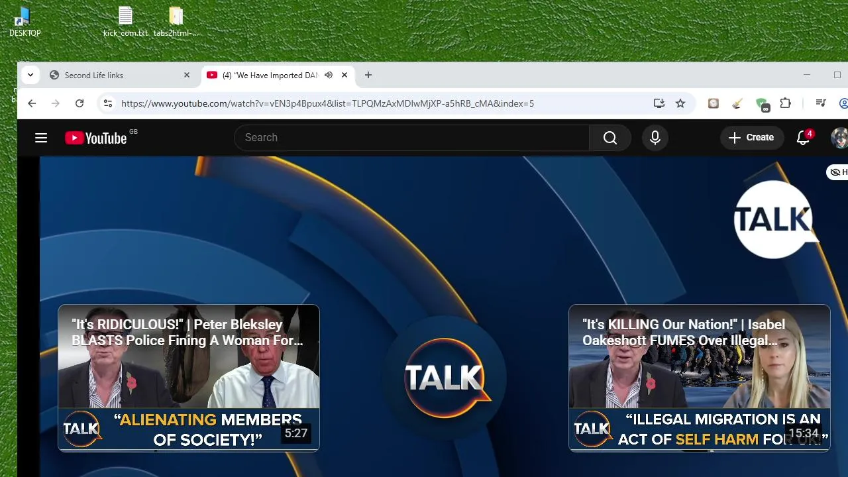Open the Chrome profile icon

pos(844,103)
